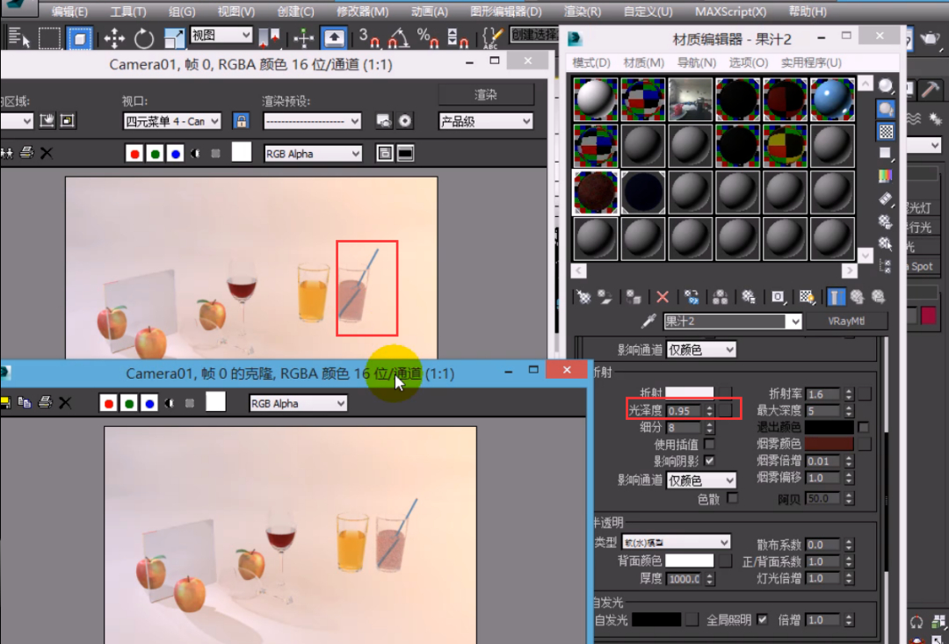Image resolution: width=949 pixels, height=644 pixels.
Task: Enable the red channel in top render window
Action: 134,154
